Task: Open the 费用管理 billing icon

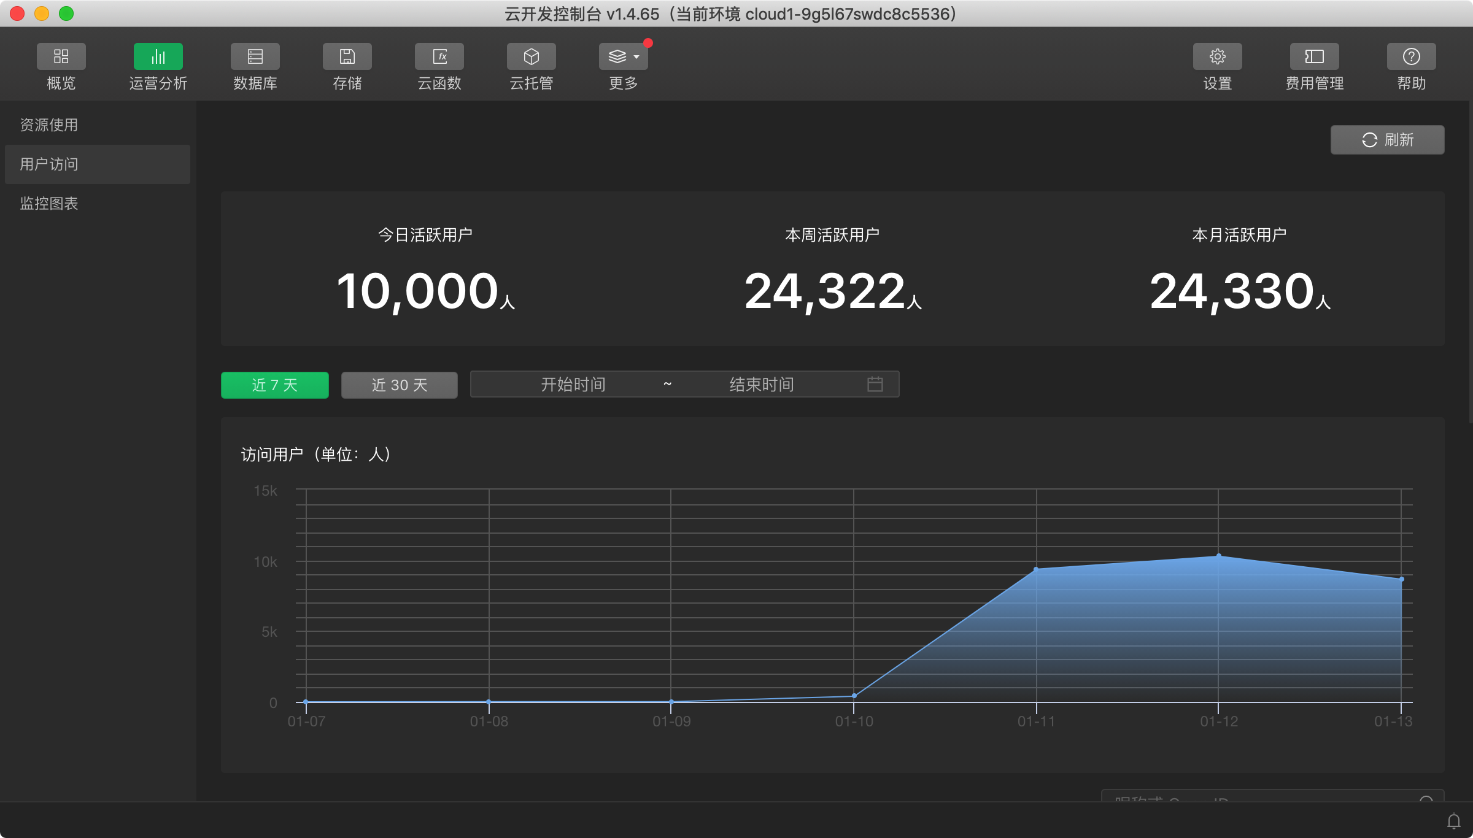Action: (1314, 56)
